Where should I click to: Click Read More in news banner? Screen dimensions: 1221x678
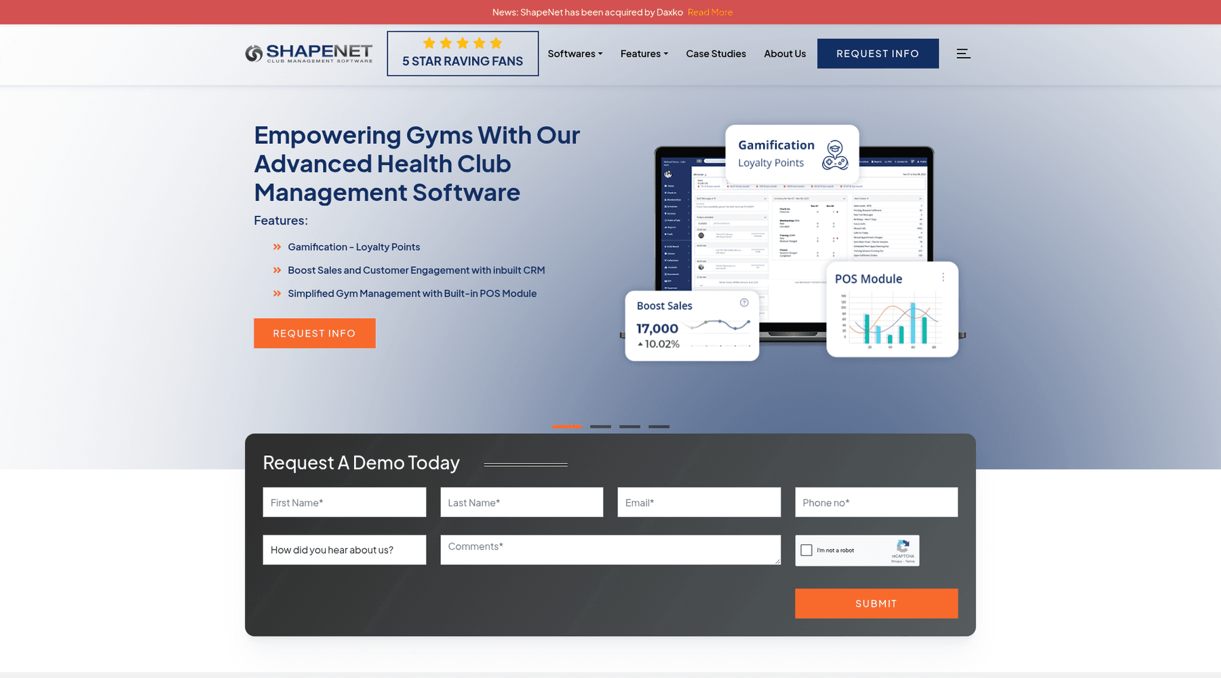(x=710, y=12)
